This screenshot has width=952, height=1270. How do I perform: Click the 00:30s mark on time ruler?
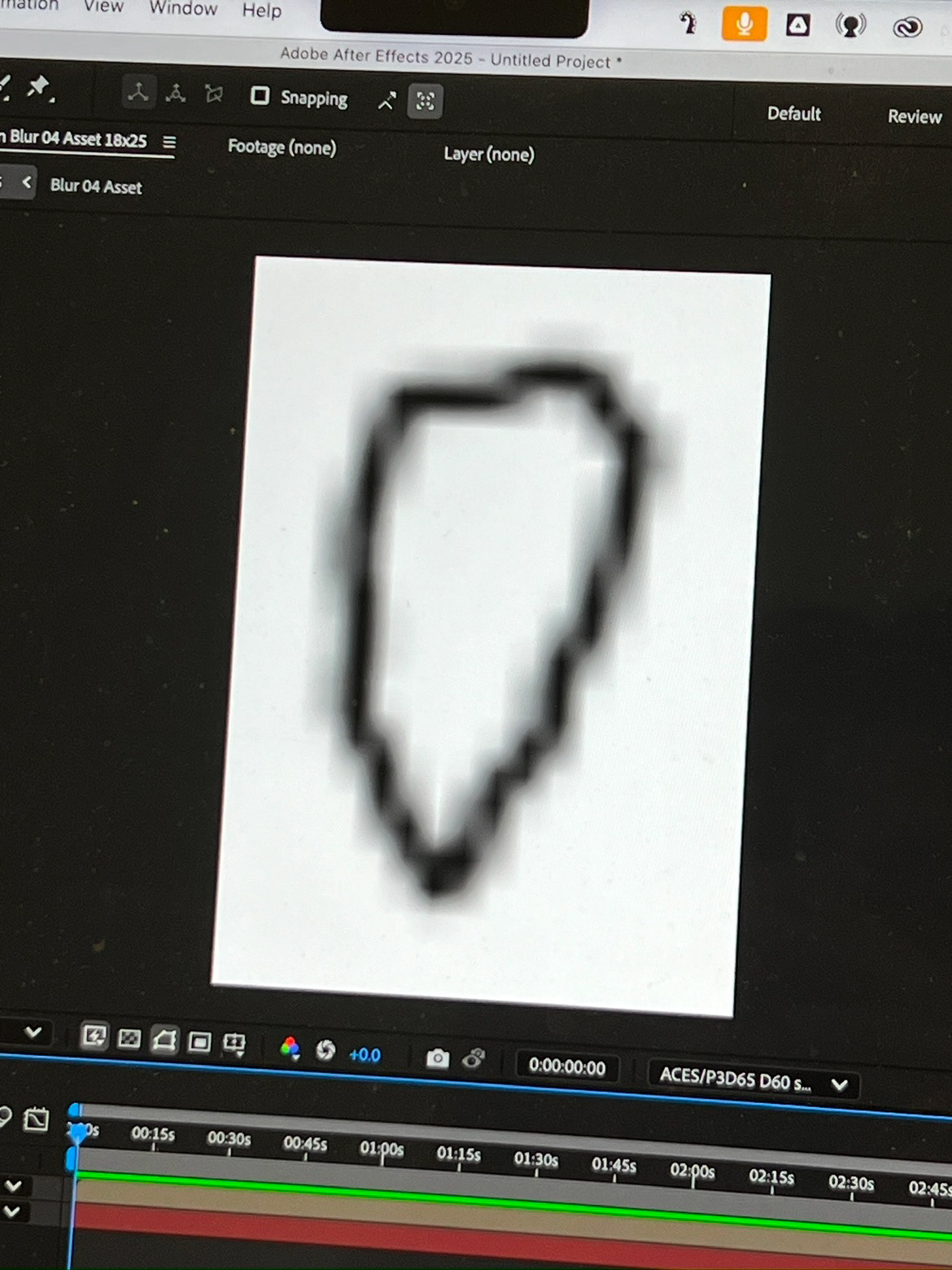point(229,1138)
